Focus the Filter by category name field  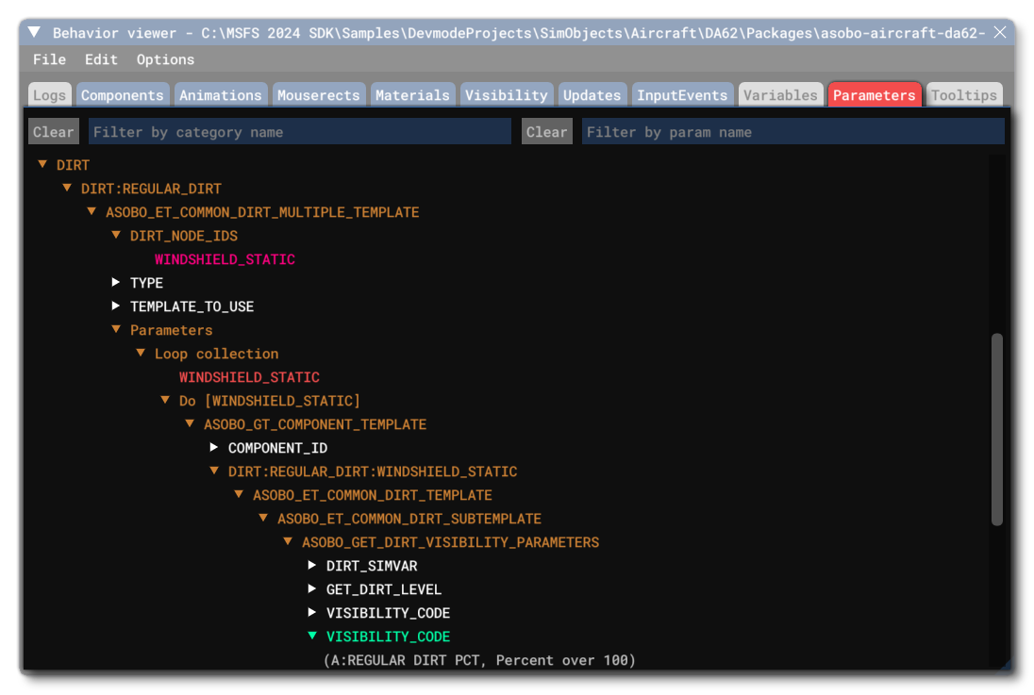(299, 132)
